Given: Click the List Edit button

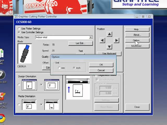Looking at the screenshot, I should point(81,43).
